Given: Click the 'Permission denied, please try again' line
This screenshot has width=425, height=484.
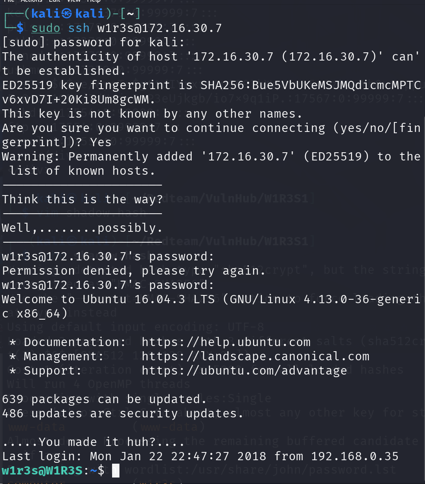Looking at the screenshot, I should click(x=134, y=271).
